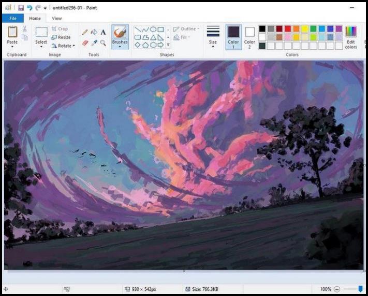
Task: Pick the yellow color swatch
Action: pyautogui.click(x=305, y=29)
